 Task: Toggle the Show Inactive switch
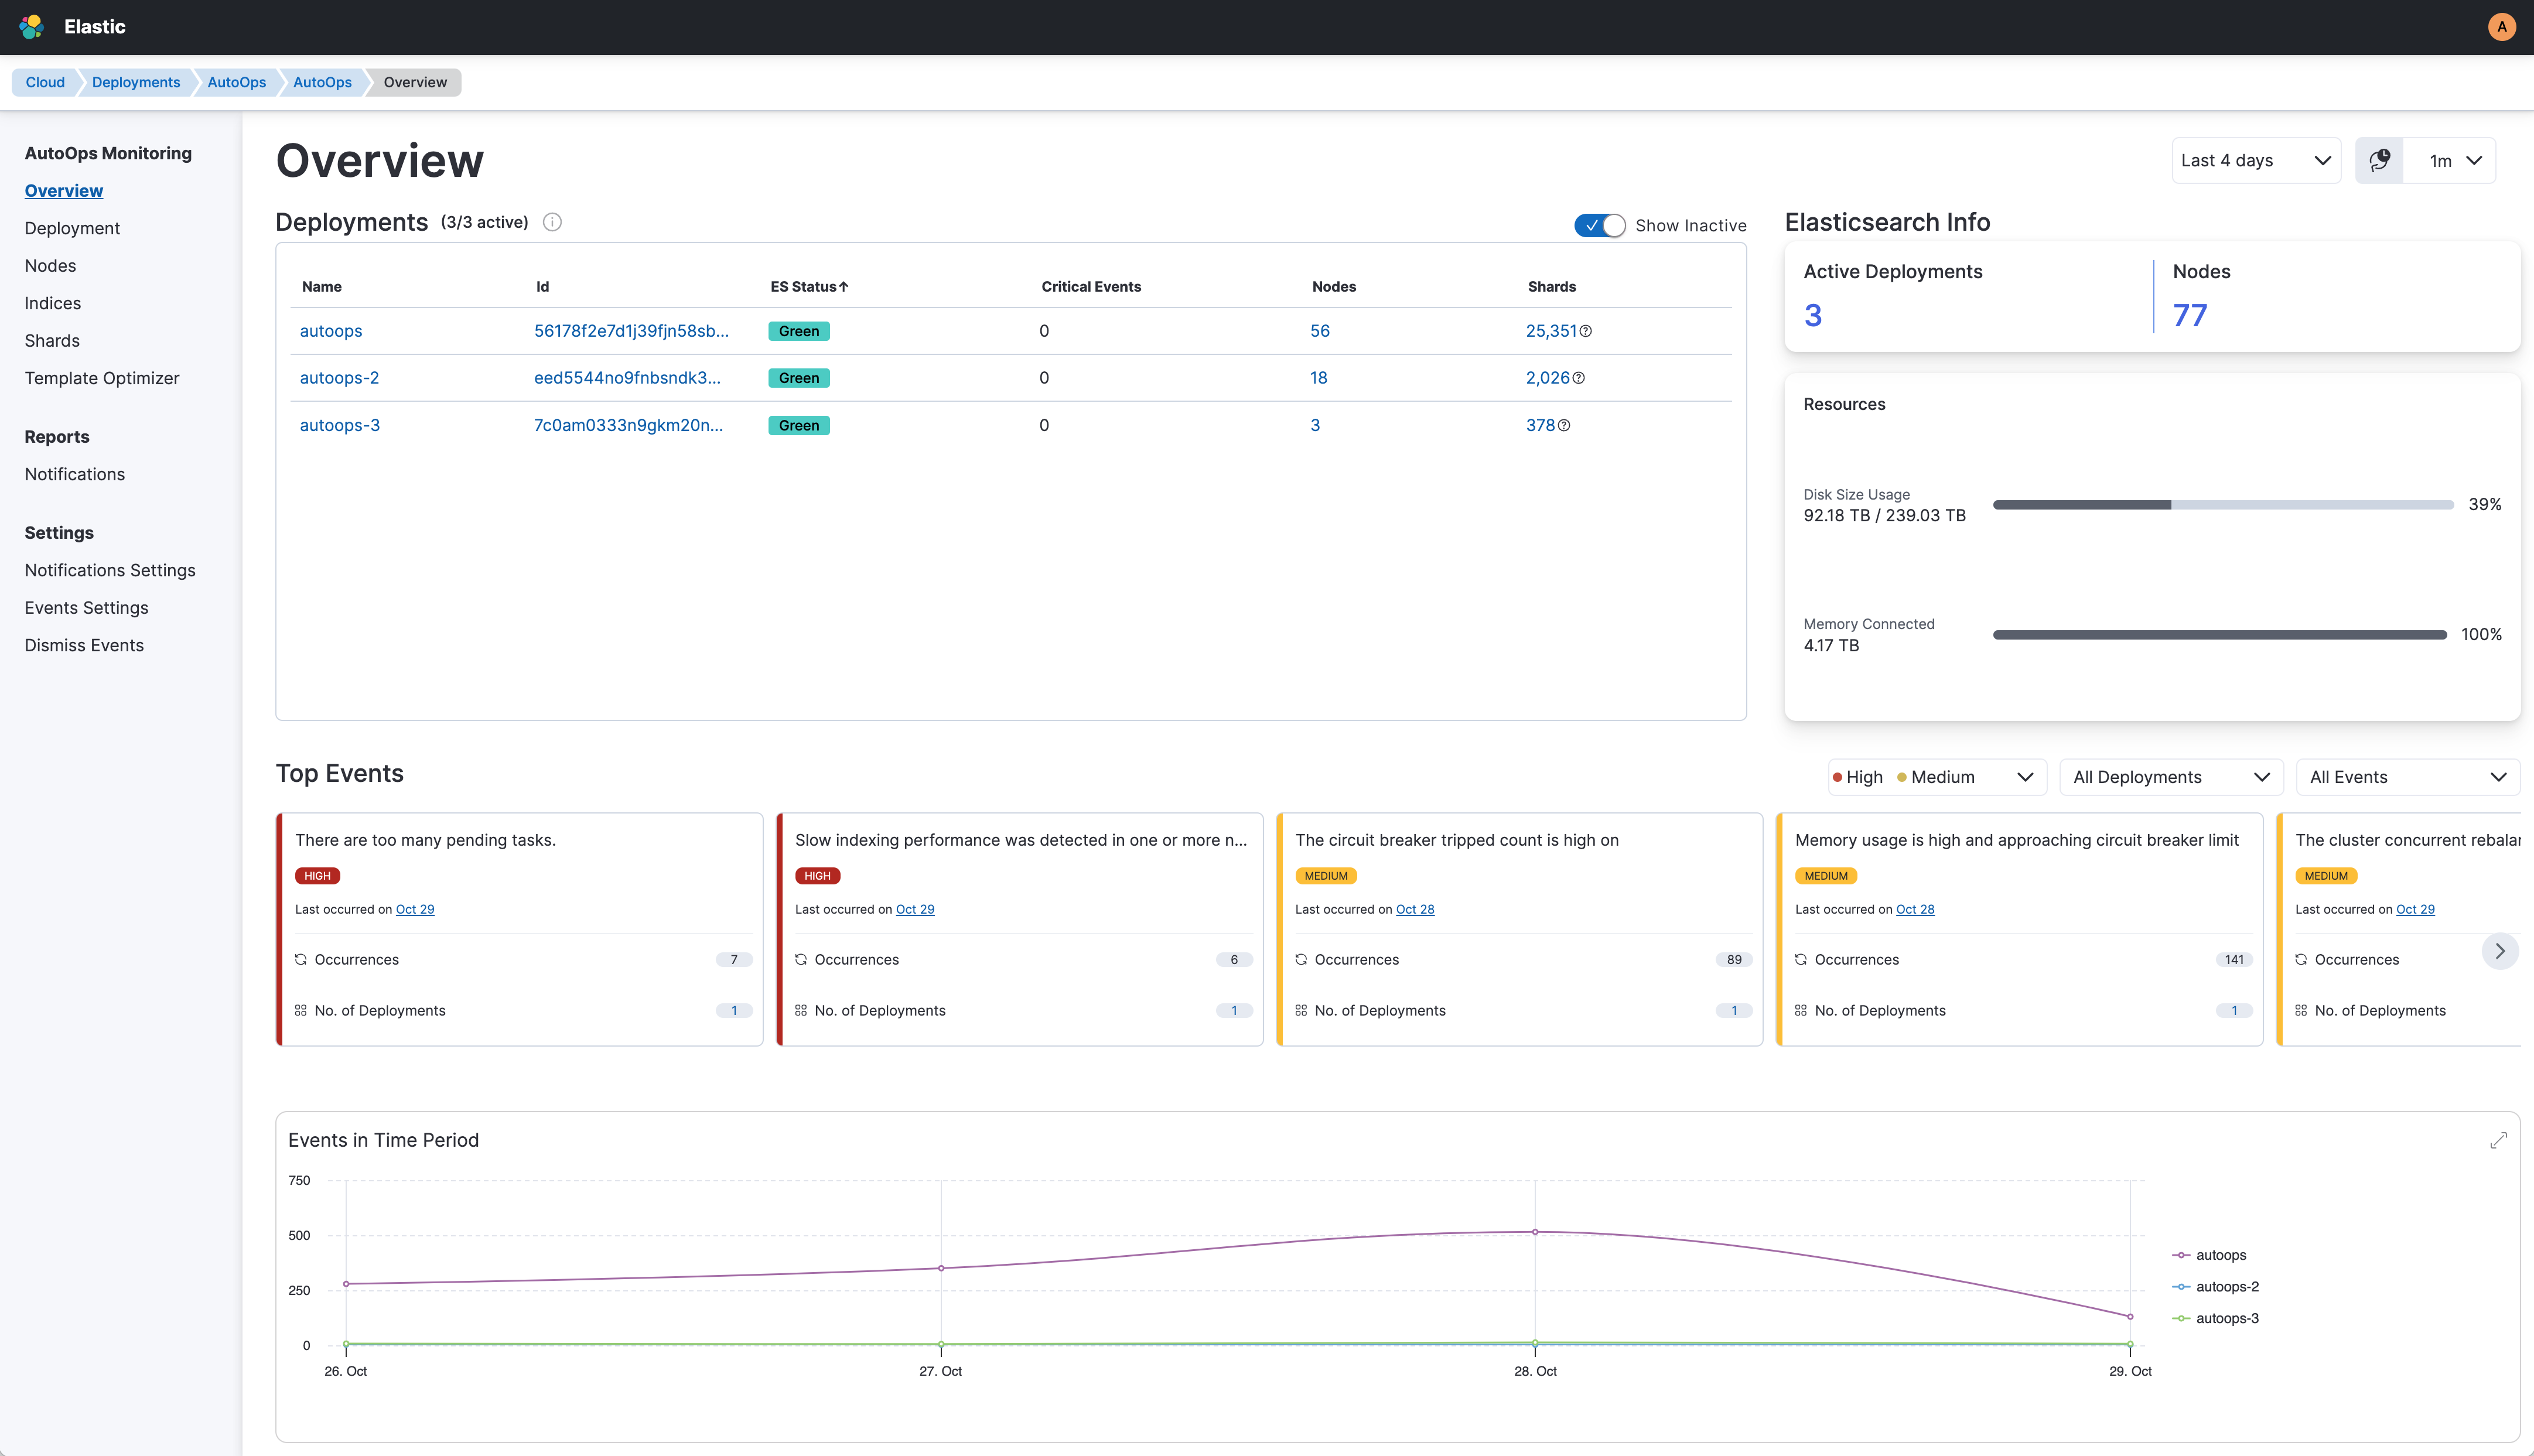coord(1599,225)
